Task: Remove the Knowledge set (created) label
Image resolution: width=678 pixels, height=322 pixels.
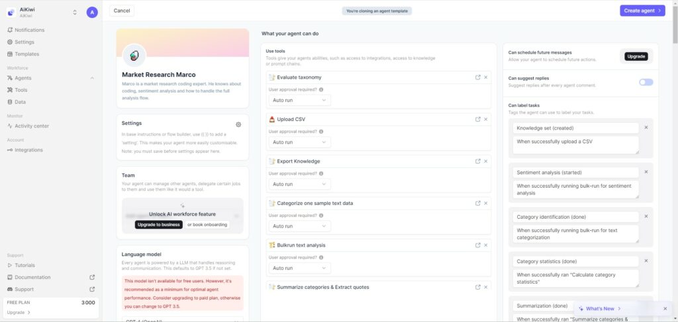Action: [x=646, y=128]
